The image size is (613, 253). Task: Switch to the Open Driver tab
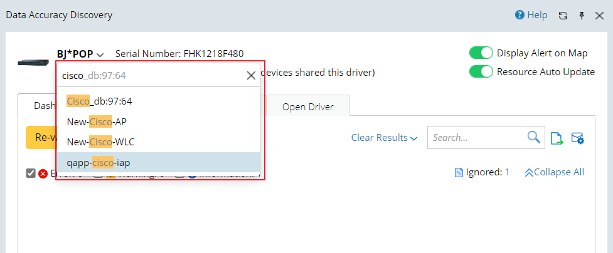307,106
